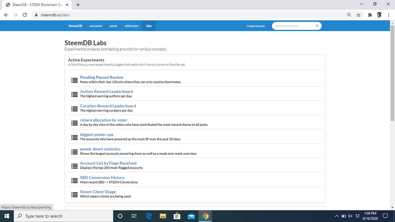The width and height of the screenshot is (395, 222).
Task: Open rshare allocation by voter link
Action: coord(104,120)
